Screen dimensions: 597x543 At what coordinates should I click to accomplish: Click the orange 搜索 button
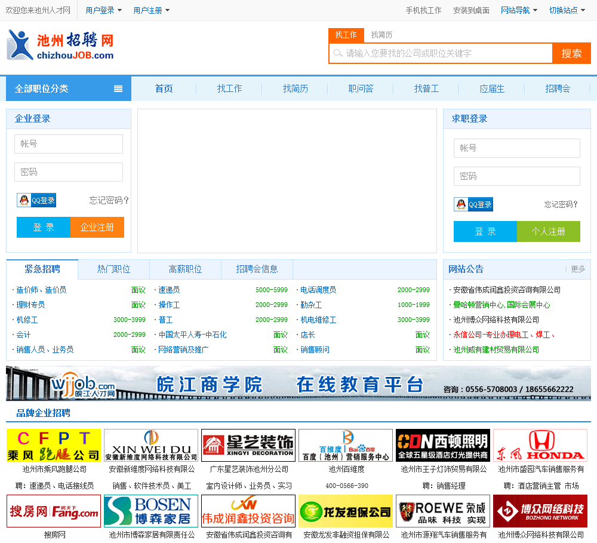point(571,53)
